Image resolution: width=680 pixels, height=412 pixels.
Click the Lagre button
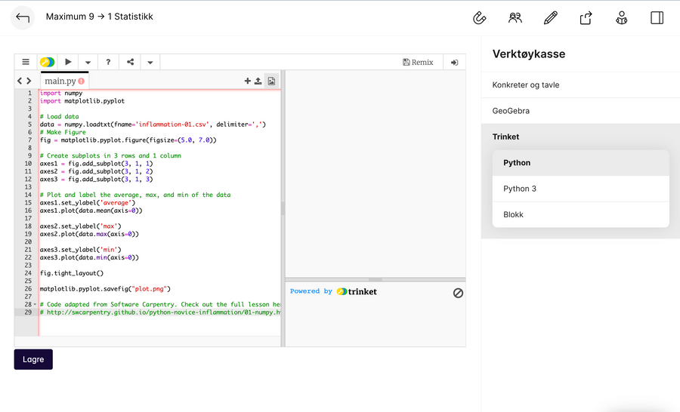pyautogui.click(x=33, y=360)
